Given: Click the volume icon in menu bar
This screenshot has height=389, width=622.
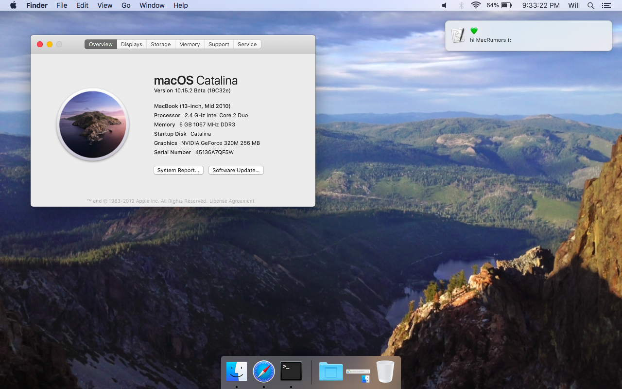Looking at the screenshot, I should (444, 5).
